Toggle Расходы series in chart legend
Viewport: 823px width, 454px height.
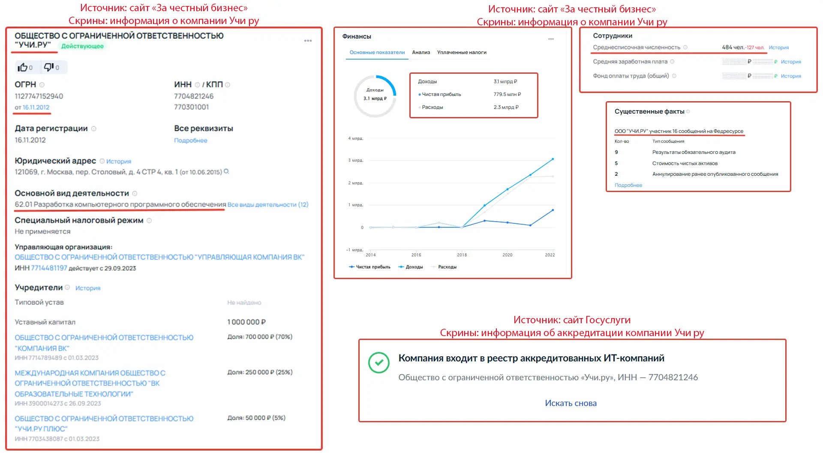tap(444, 267)
